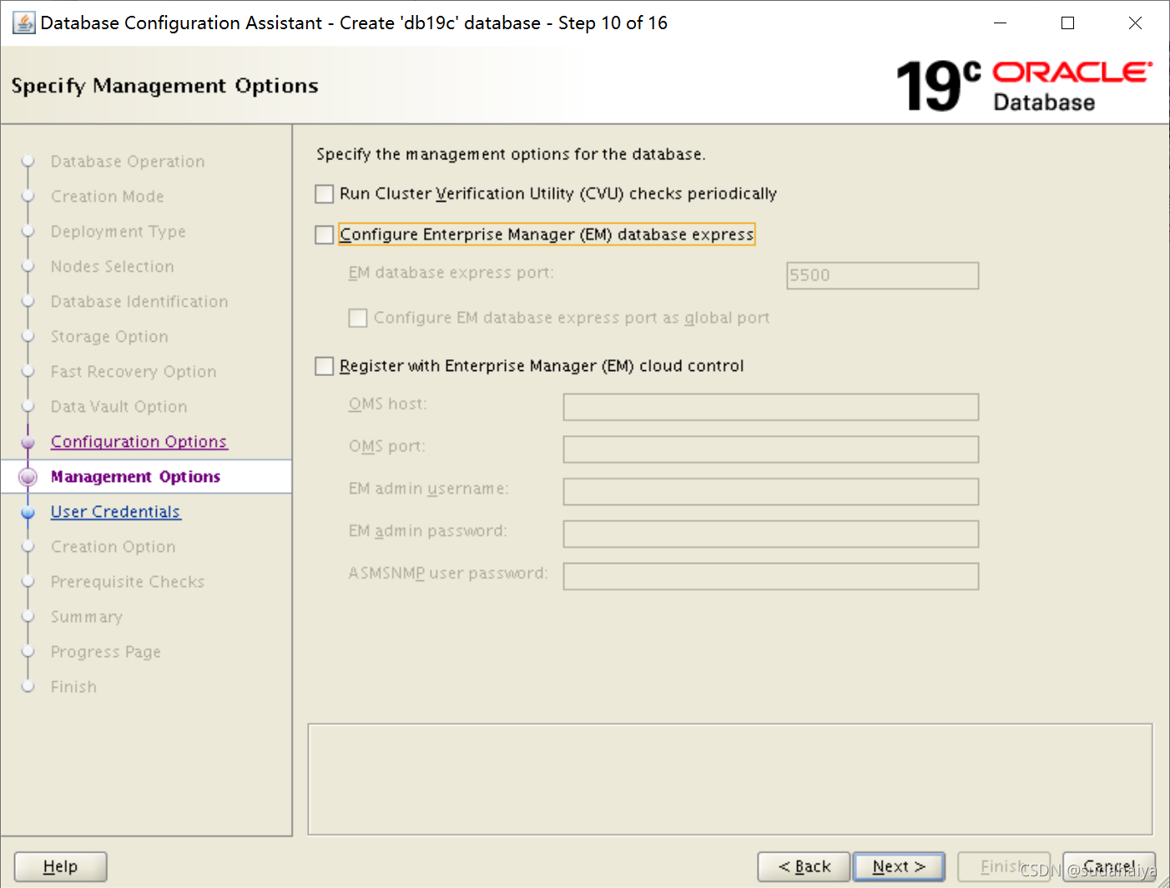Click the Oracle 19c Database logo

(x=1024, y=86)
